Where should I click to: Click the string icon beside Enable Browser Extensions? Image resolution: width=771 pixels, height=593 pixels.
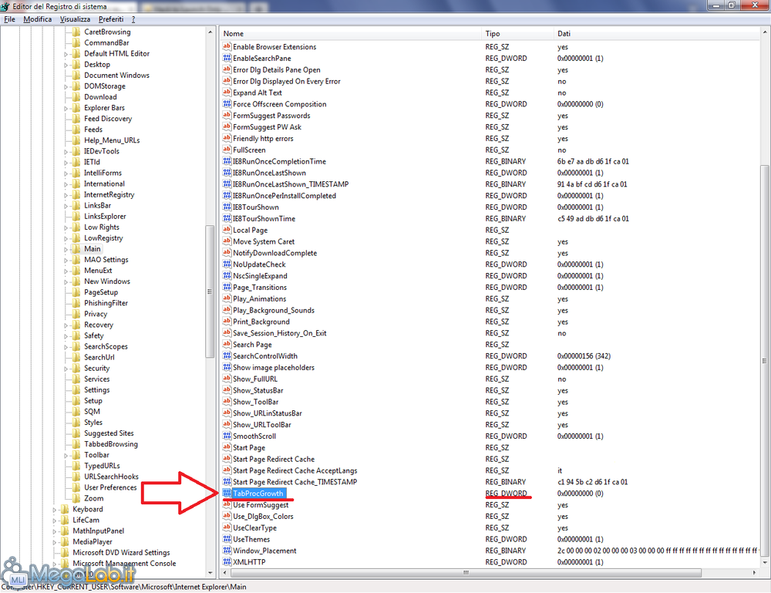point(227,47)
